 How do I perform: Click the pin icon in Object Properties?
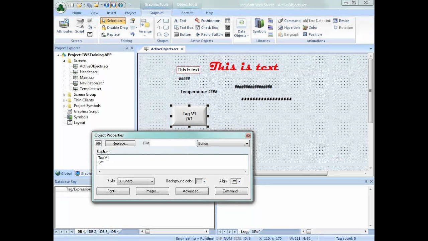click(98, 143)
